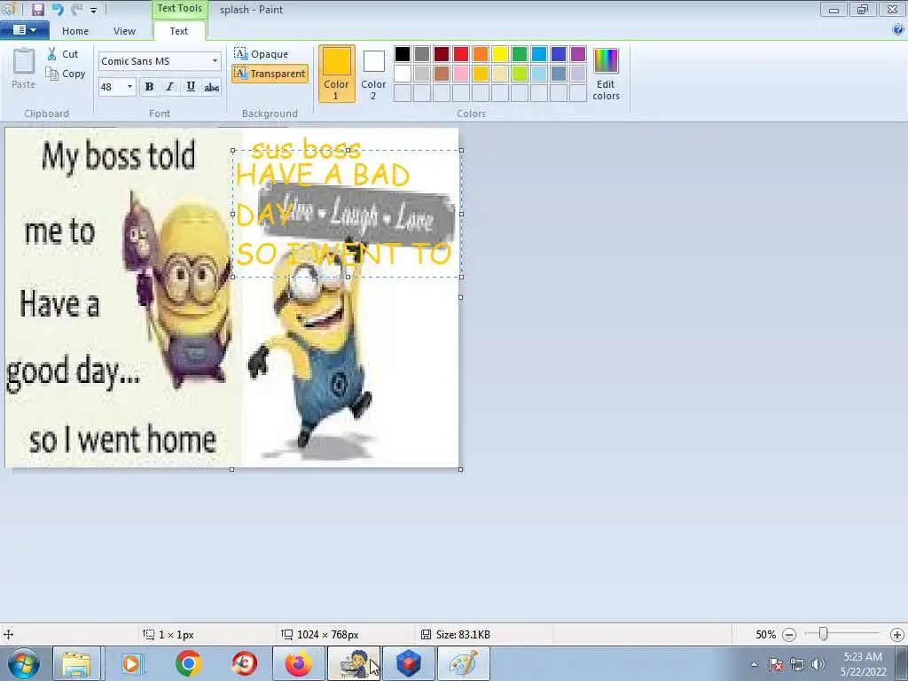Click the white color swatch in palette
The image size is (908, 681).
pyautogui.click(x=403, y=74)
